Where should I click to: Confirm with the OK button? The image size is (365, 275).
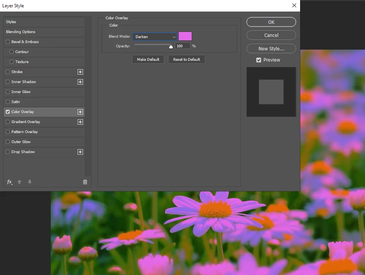(x=271, y=22)
